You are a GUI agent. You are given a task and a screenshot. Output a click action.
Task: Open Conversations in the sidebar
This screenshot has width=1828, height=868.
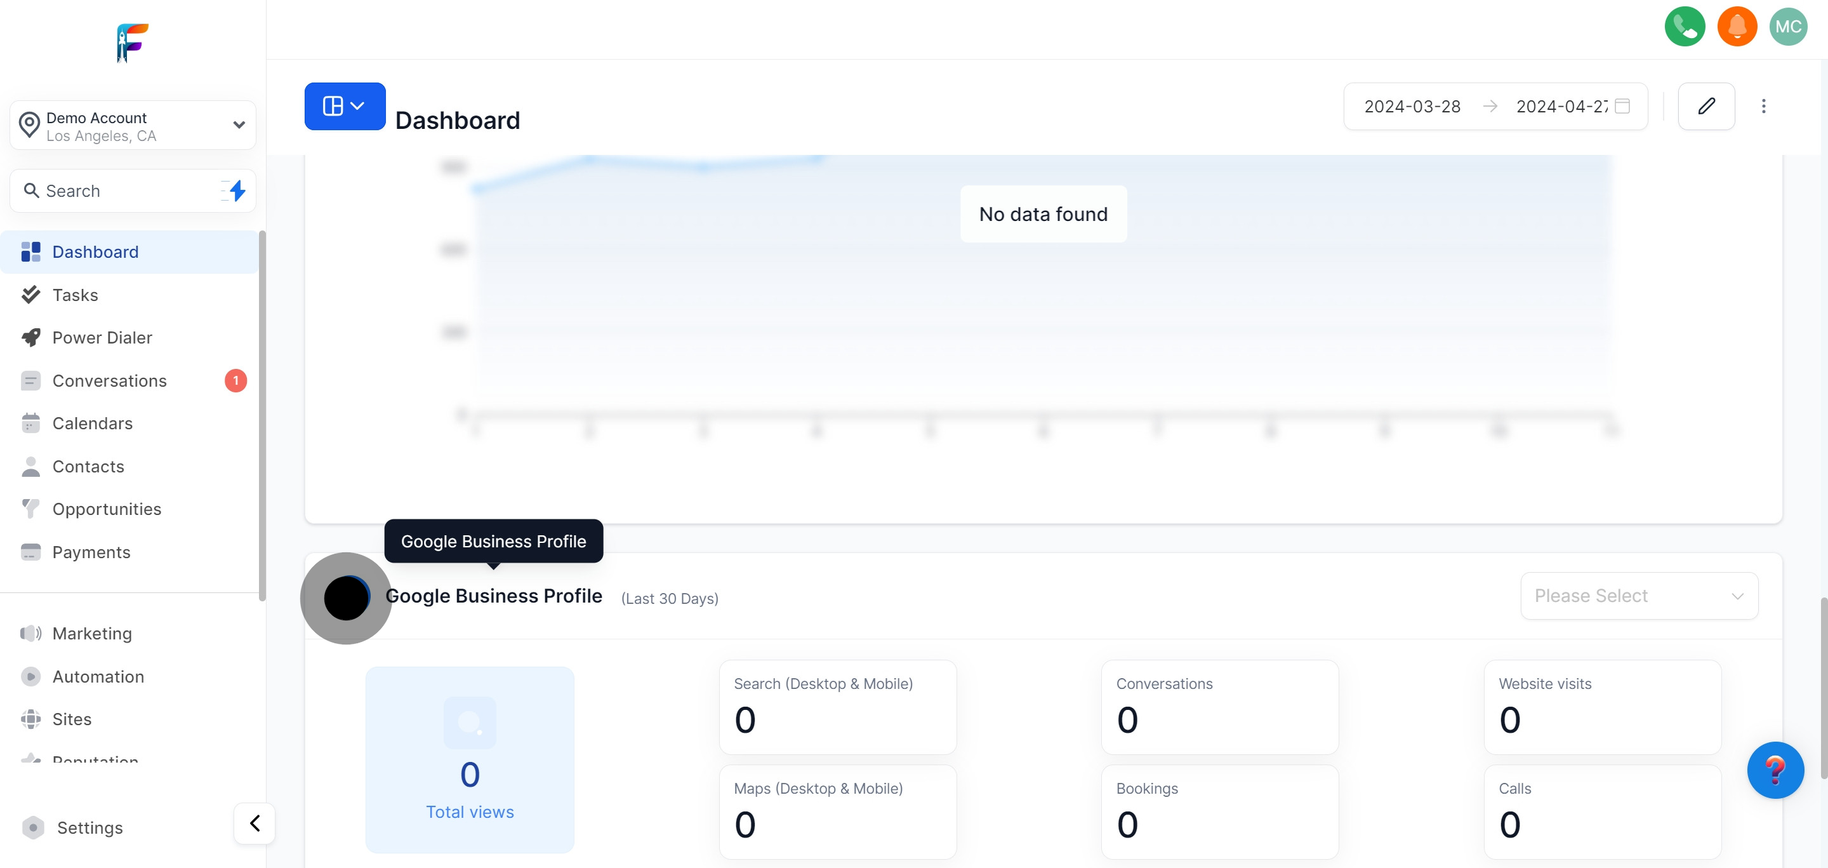pyautogui.click(x=109, y=380)
